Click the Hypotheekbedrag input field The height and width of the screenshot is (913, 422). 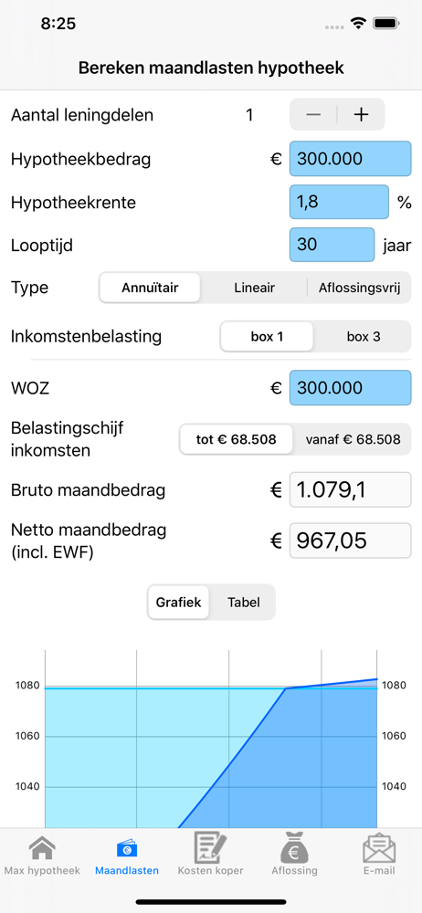point(351,158)
